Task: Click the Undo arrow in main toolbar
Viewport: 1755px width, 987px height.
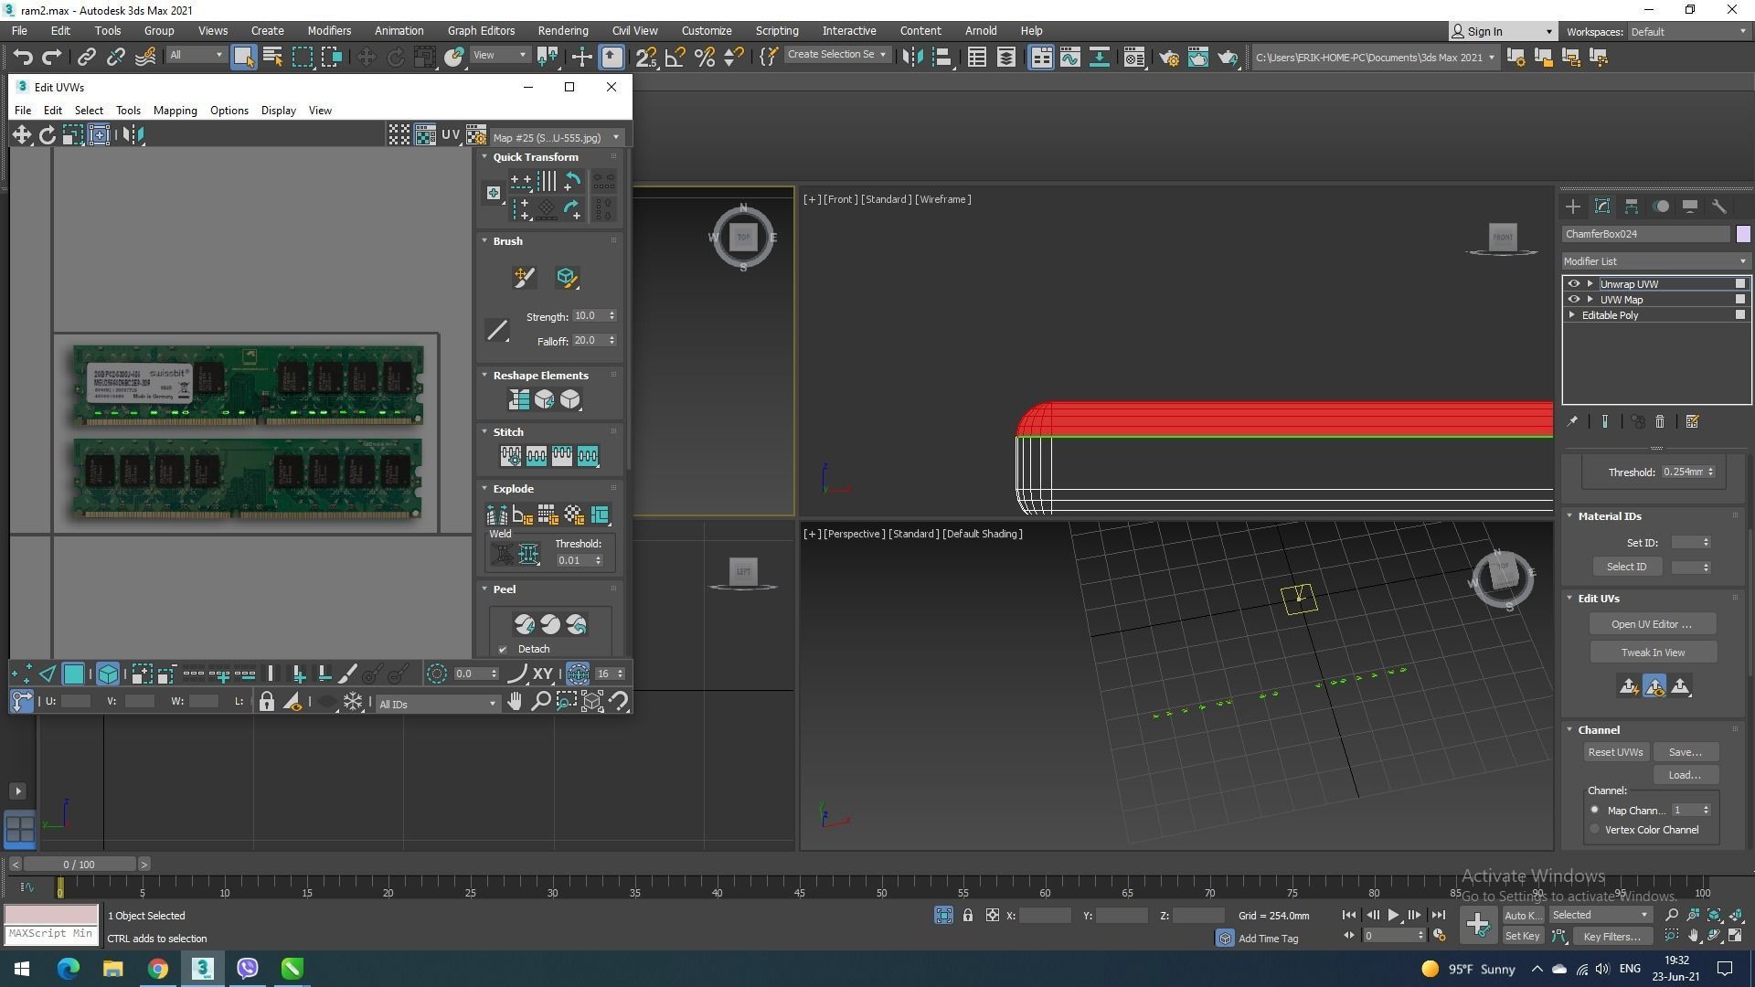Action: point(22,57)
